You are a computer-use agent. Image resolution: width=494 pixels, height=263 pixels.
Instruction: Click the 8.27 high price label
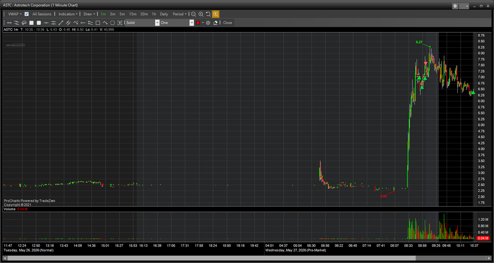(419, 42)
